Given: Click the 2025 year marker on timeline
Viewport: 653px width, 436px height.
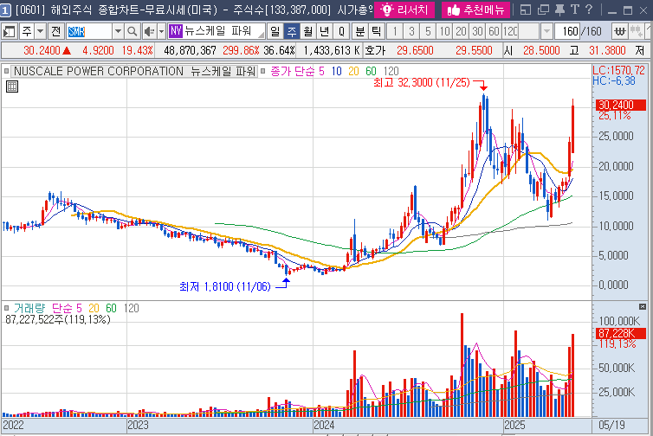Looking at the screenshot, I should pos(514,425).
